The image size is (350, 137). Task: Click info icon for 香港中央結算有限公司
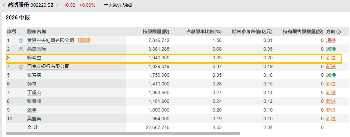(21, 41)
